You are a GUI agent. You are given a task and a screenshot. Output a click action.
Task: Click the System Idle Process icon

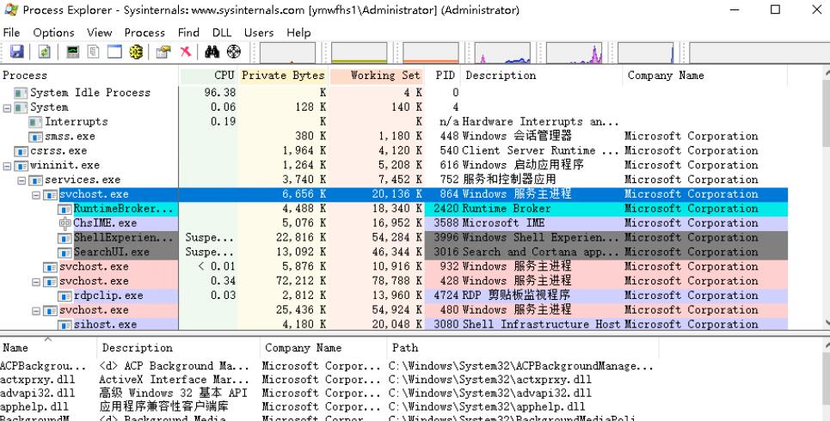(x=21, y=93)
